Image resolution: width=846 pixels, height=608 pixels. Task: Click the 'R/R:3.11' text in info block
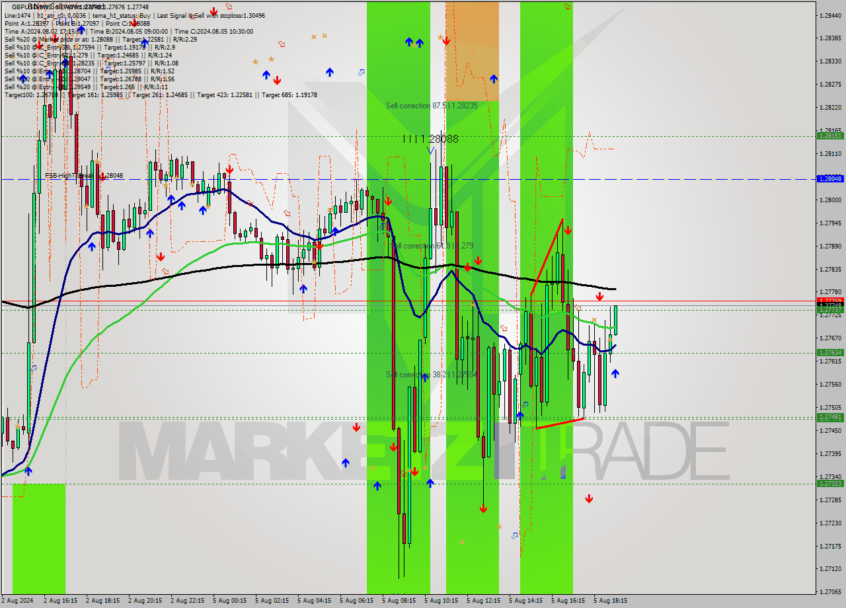click(155, 87)
